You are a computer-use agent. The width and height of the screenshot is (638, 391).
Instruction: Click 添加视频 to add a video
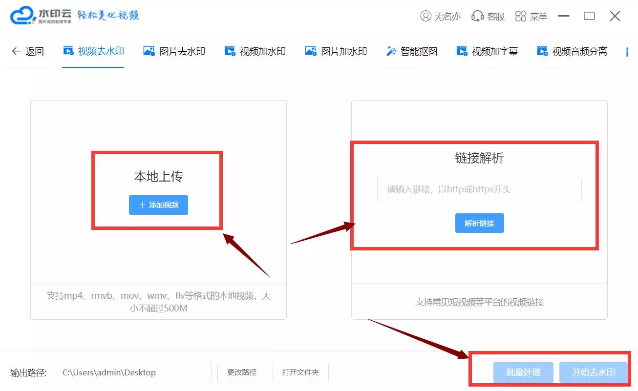pos(158,205)
